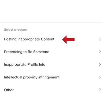Screen dimensions: 103x103
Task: Expand the Pretending to Be Someone row
Action: 51,52
